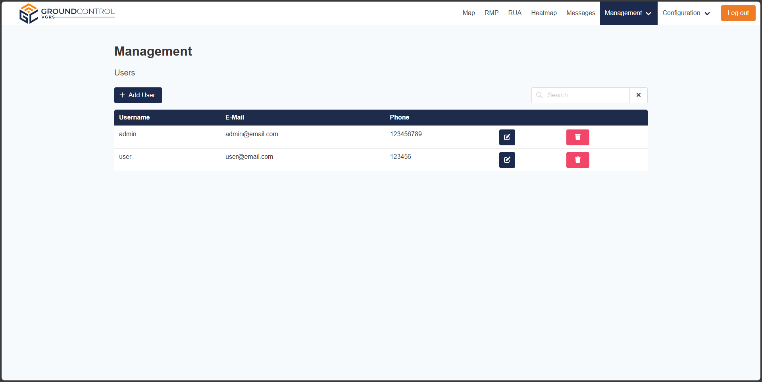This screenshot has width=762, height=382.
Task: Click the Phone column header
Action: (399, 118)
